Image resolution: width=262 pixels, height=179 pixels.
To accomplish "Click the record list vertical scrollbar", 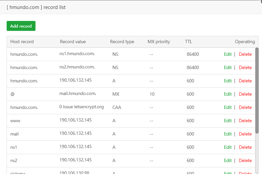I will click(x=257, y=90).
